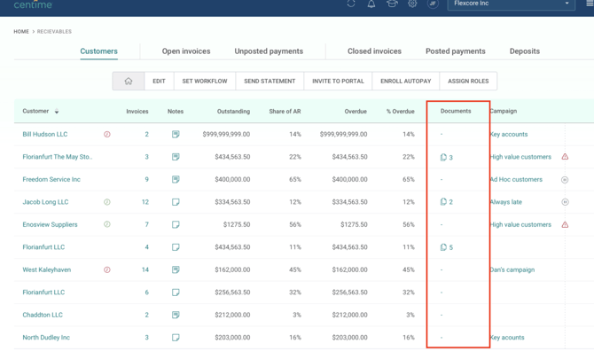Open notes icon for Bill Hudson LLC
This screenshot has height=359, width=594.
176,134
